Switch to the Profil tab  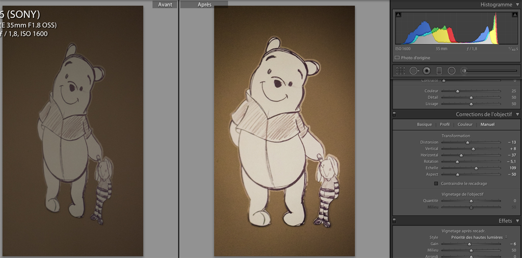(x=445, y=124)
